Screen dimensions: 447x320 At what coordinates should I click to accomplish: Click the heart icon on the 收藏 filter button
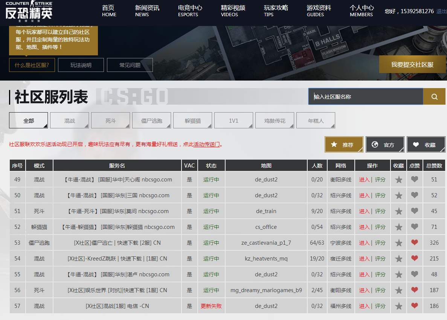(415, 145)
